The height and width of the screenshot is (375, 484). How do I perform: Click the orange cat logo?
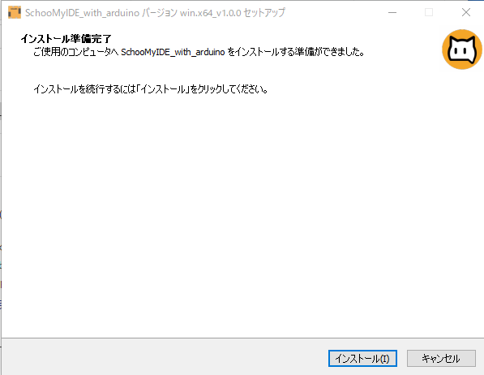[x=462, y=50]
